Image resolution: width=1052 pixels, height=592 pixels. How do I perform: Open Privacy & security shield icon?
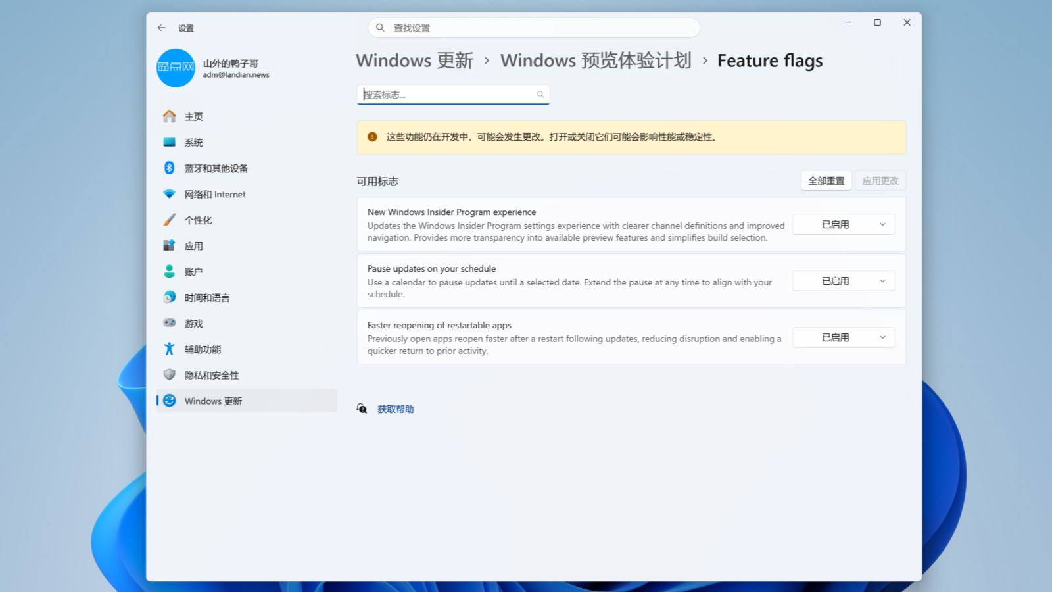(x=169, y=375)
